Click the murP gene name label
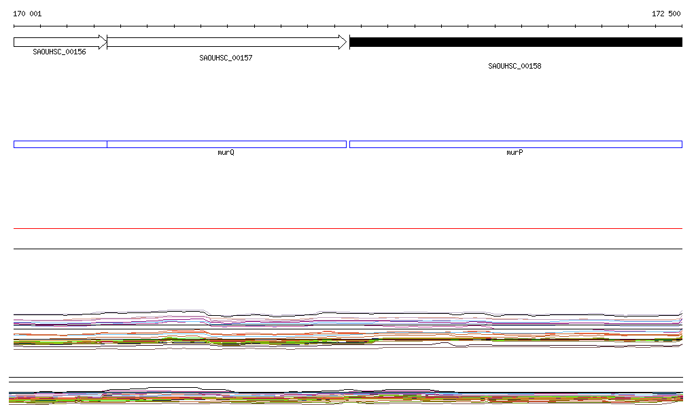The image size is (696, 415). (515, 153)
